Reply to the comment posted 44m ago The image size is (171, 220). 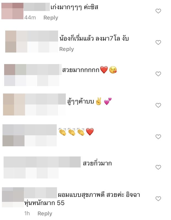click(x=51, y=18)
